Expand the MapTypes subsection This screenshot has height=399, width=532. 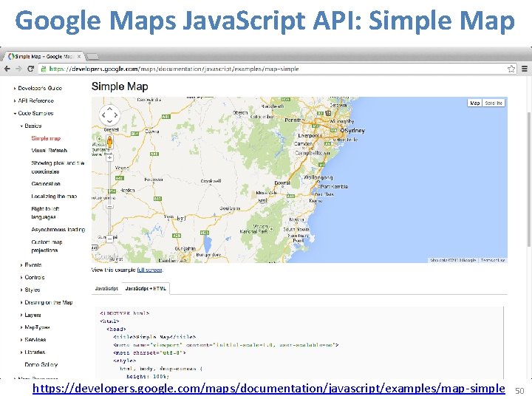tap(35, 327)
